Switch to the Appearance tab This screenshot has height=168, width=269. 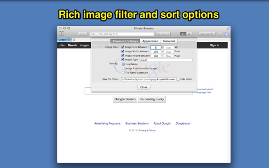pos(150,41)
